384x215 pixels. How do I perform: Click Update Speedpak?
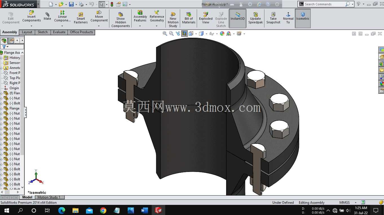click(255, 18)
